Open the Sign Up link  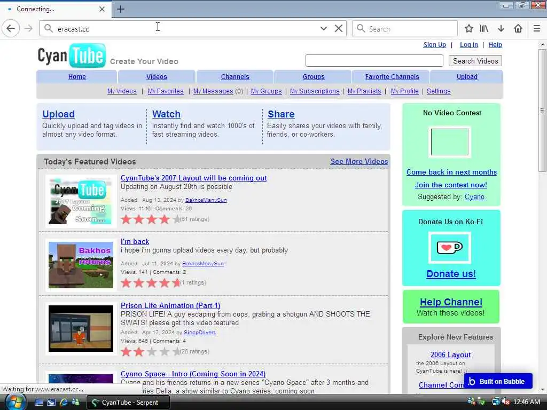[x=435, y=45]
